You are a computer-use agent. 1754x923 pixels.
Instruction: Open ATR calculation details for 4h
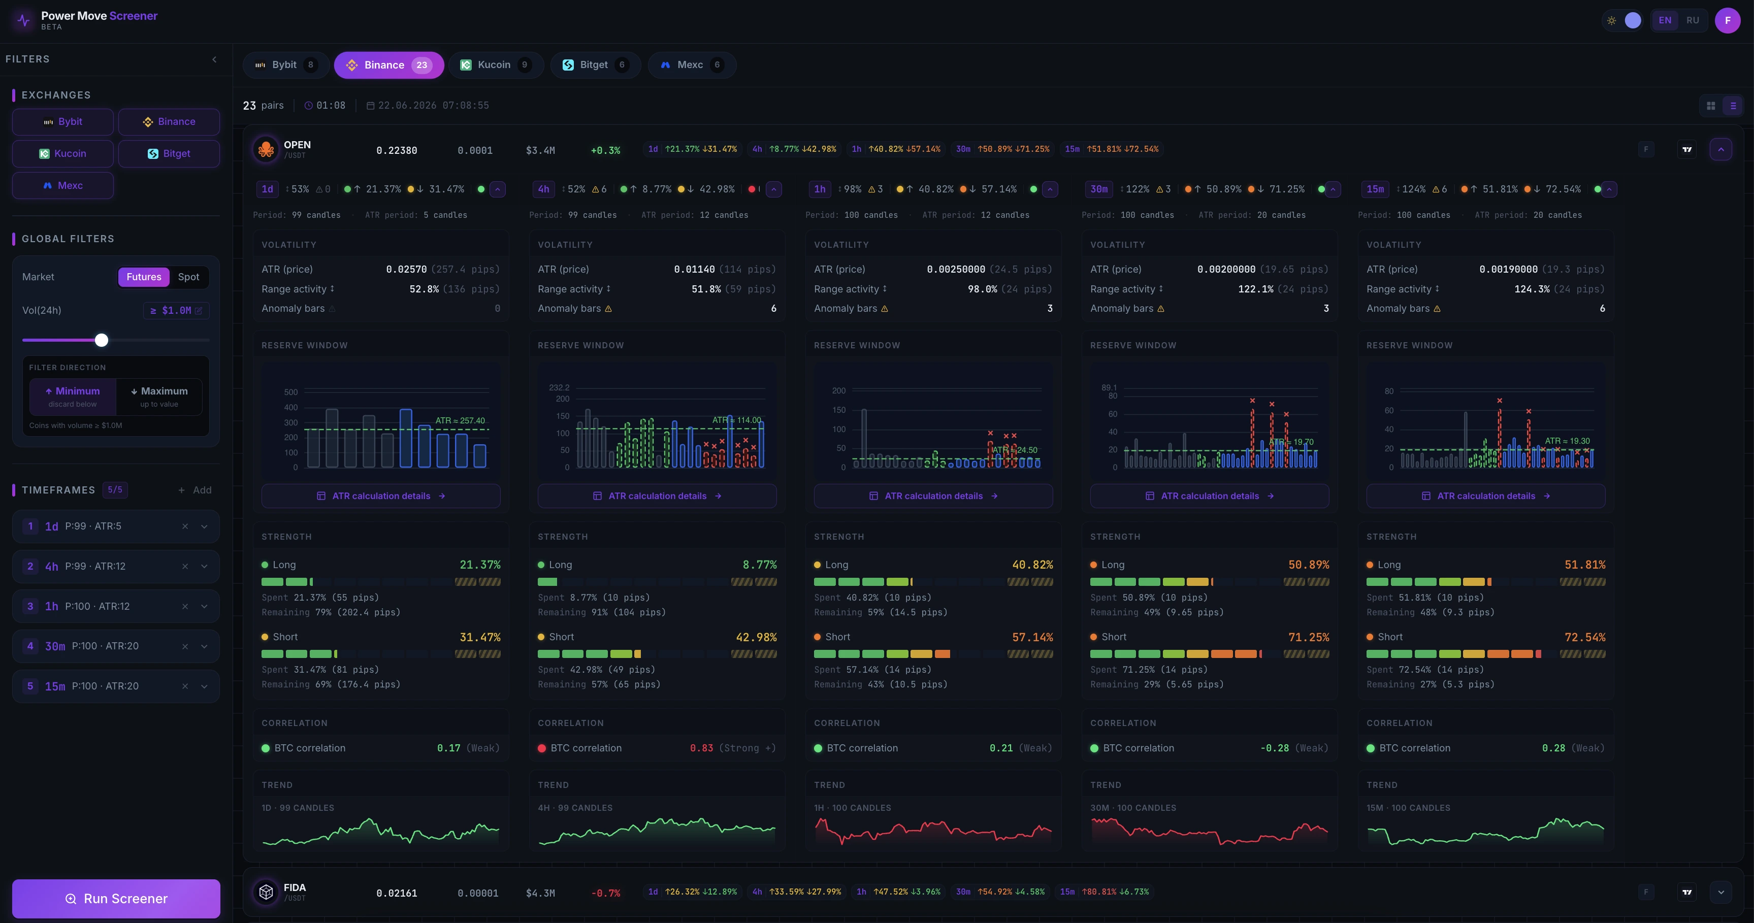coord(657,496)
